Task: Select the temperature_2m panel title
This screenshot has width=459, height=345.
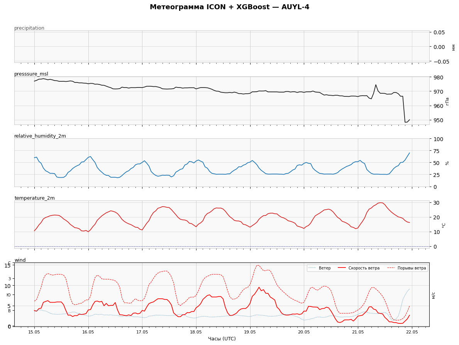Action: (34, 198)
